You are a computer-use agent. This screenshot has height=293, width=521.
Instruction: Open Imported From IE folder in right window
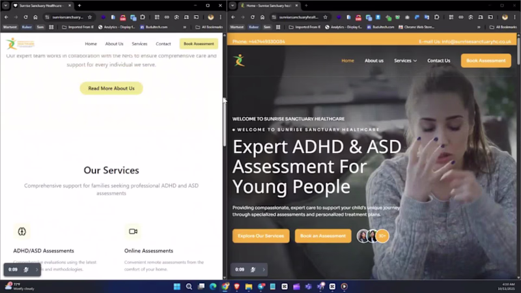click(305, 27)
